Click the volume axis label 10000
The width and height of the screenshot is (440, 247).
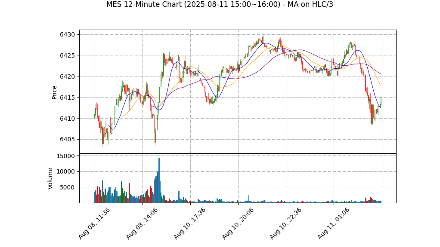(66, 172)
